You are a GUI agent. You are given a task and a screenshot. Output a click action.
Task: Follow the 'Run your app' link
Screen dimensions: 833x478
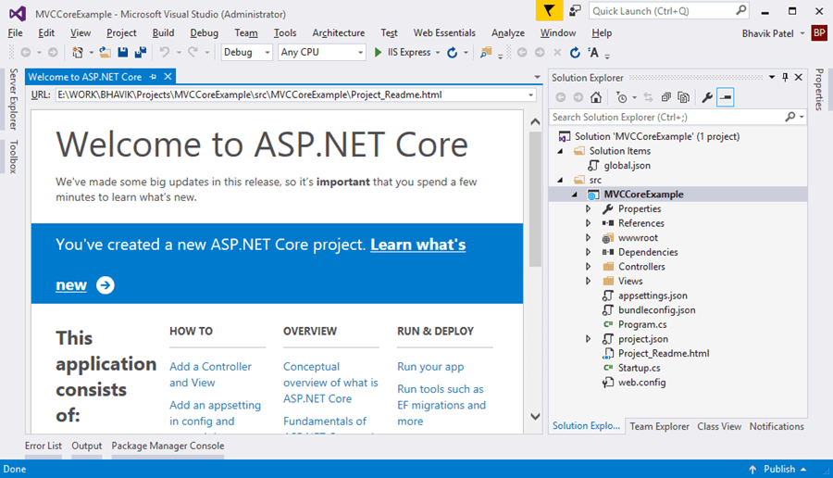430,366
